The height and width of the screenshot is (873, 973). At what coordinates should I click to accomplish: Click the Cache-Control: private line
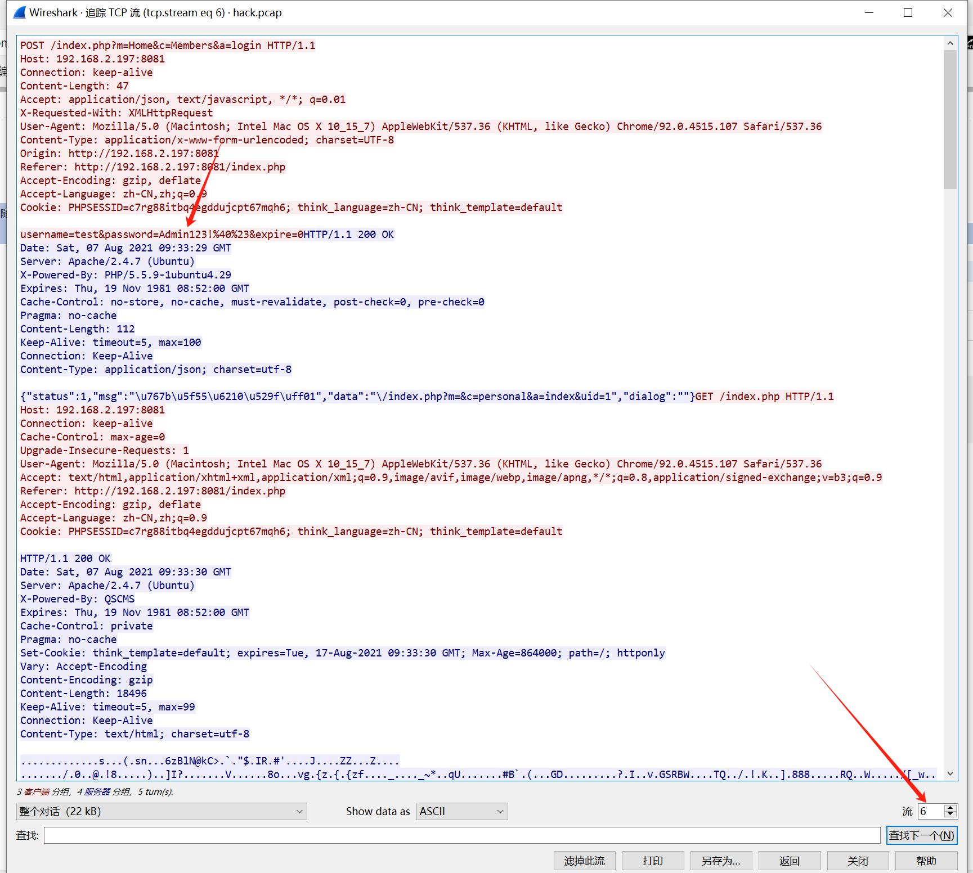point(87,626)
